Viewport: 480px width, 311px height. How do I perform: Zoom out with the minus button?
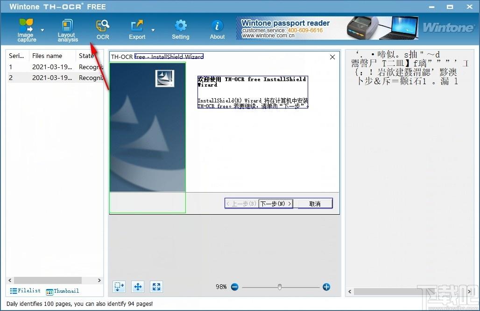(x=235, y=287)
